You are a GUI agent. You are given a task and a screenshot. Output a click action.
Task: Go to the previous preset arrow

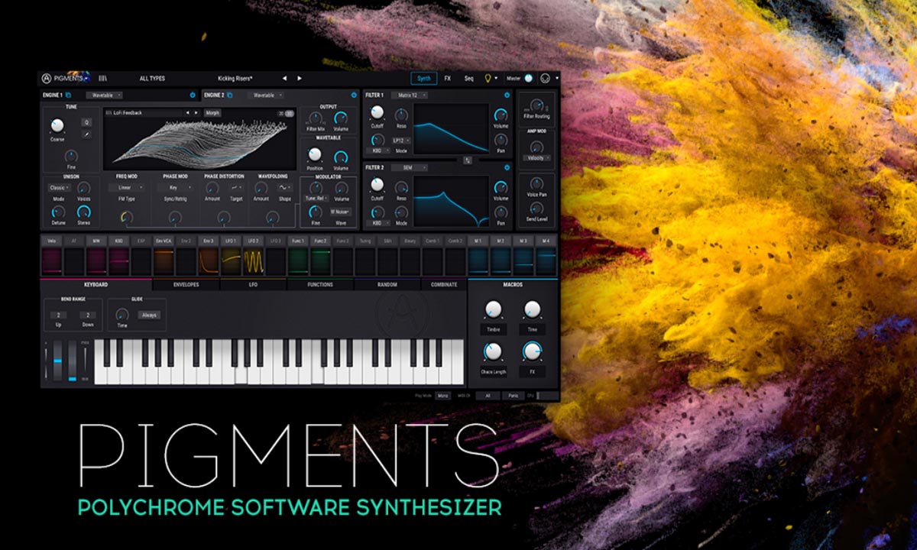[x=284, y=78]
